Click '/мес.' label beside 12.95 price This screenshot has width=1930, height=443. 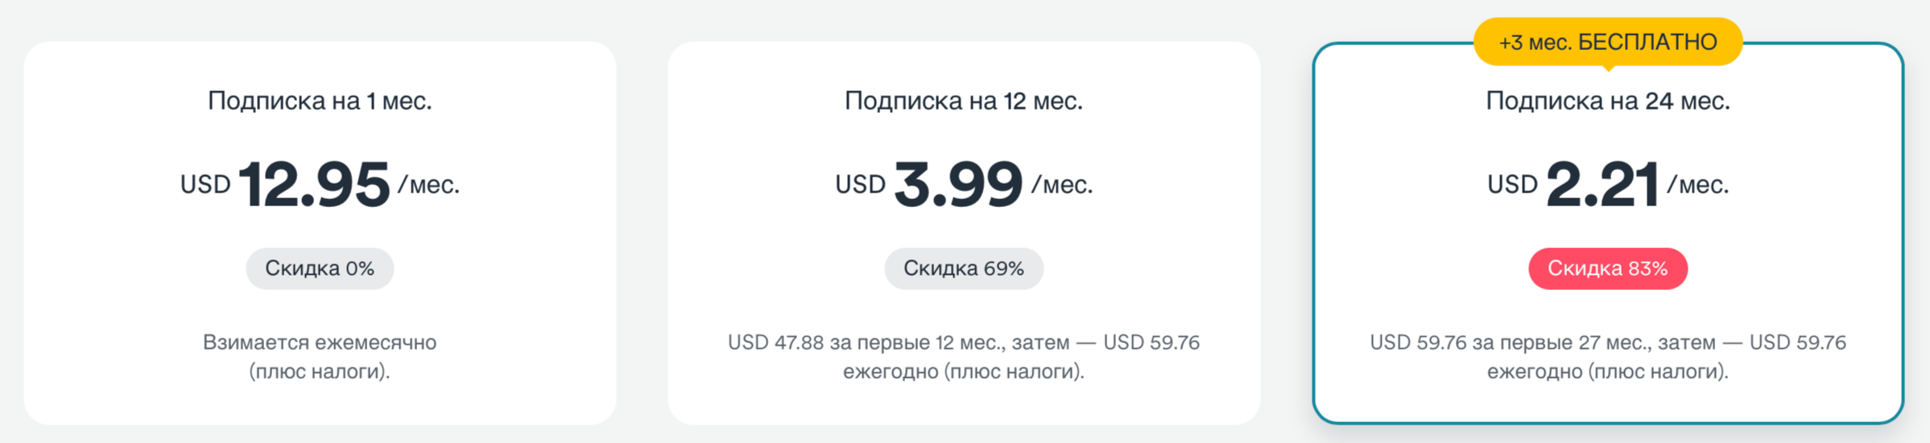(429, 185)
